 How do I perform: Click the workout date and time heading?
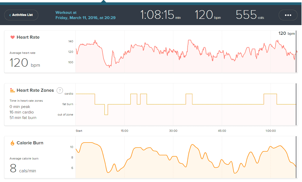[85, 15]
